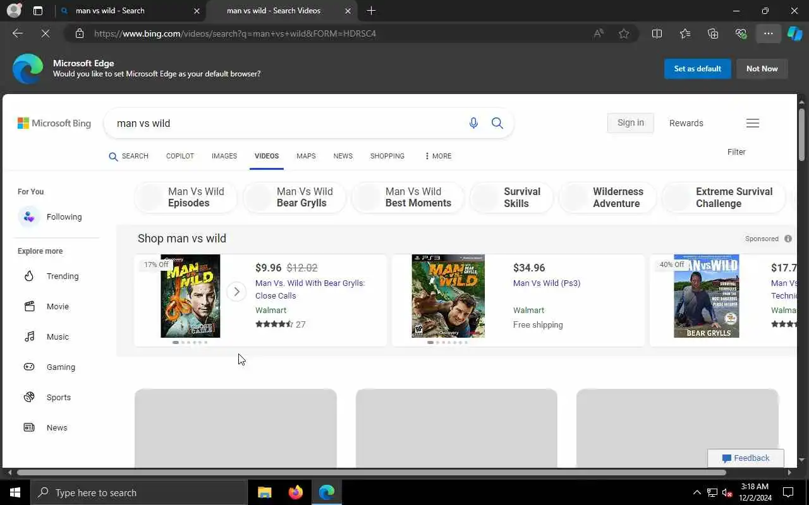Open the Windows Start menu
Screen dimensions: 809x505
(x=15, y=492)
